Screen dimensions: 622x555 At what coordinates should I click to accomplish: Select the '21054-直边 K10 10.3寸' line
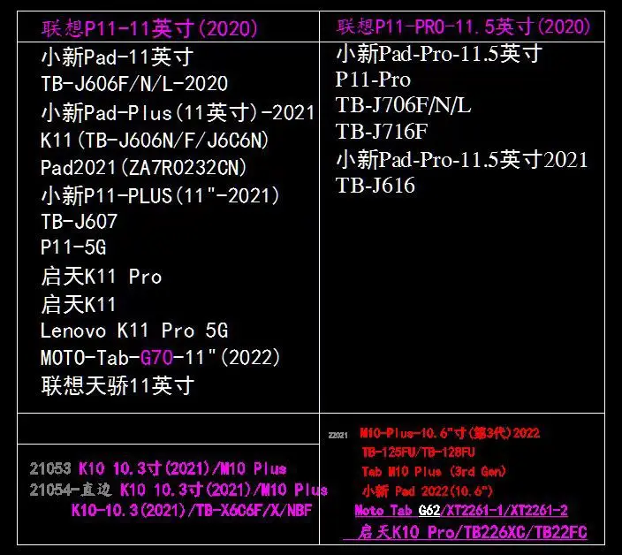(178, 490)
